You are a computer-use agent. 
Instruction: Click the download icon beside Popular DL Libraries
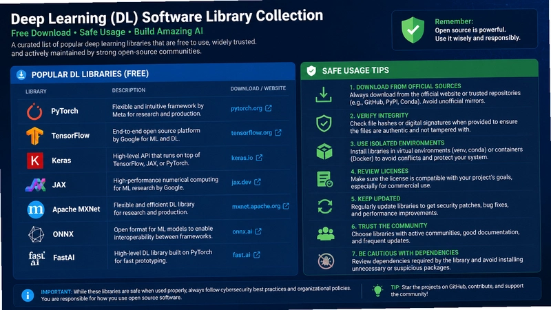click(x=21, y=74)
